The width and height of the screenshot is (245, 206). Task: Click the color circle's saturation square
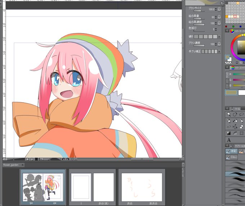coord(241,47)
